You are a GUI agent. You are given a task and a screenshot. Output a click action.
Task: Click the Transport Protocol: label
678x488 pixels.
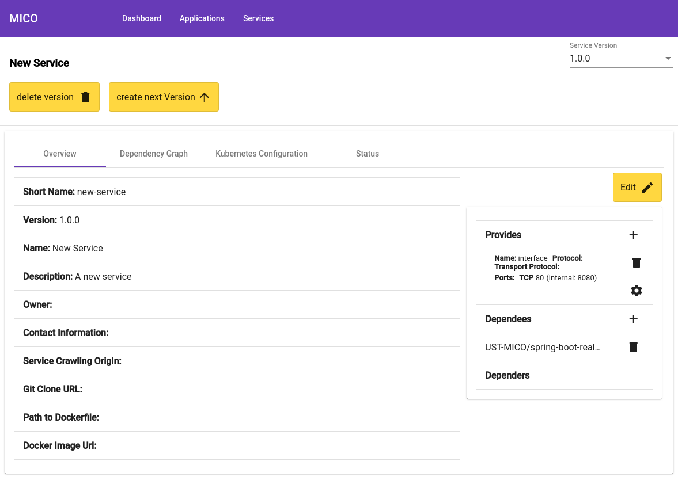(x=527, y=267)
